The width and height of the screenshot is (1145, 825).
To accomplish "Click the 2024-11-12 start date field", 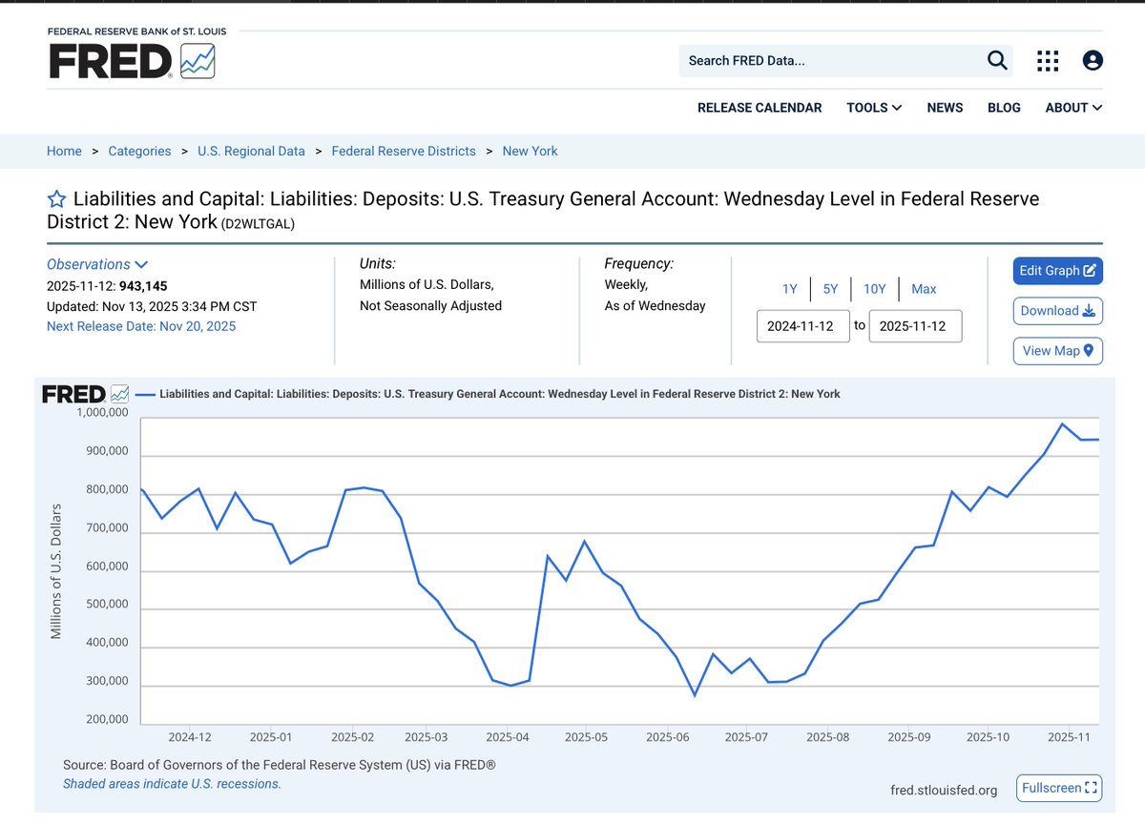I will pos(802,325).
